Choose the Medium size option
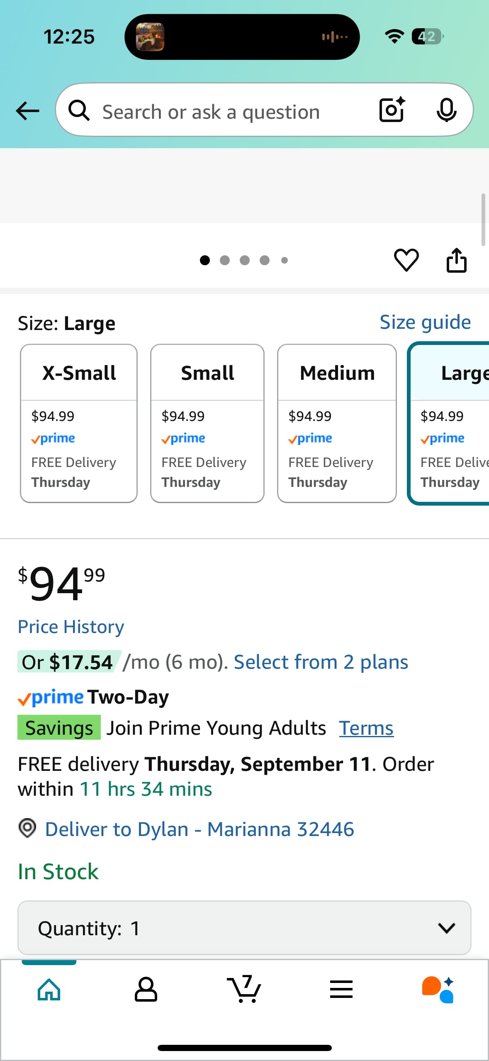489x1061 pixels. coord(337,423)
